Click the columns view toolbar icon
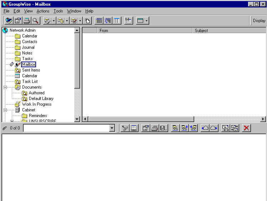 (x=117, y=21)
